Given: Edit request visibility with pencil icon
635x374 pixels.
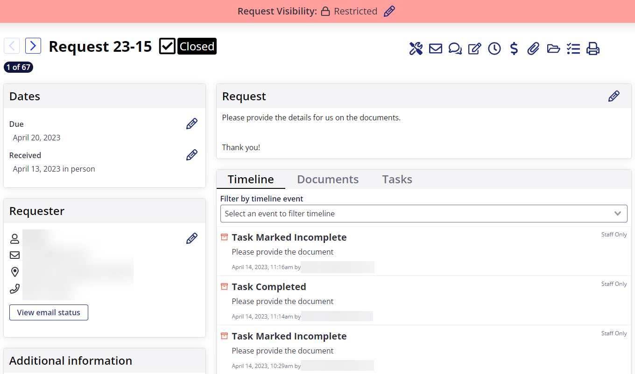Looking at the screenshot, I should (x=389, y=11).
